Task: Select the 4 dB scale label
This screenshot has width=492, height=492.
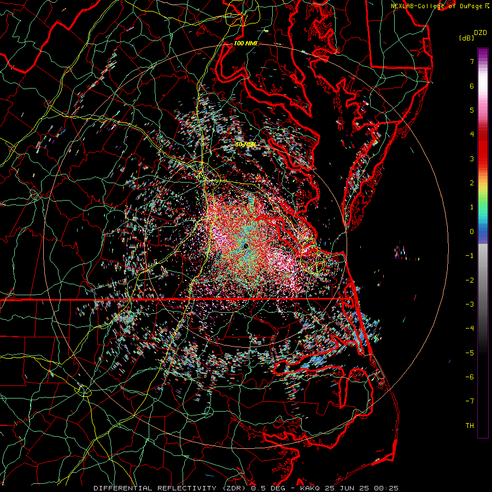Action: pyautogui.click(x=472, y=134)
